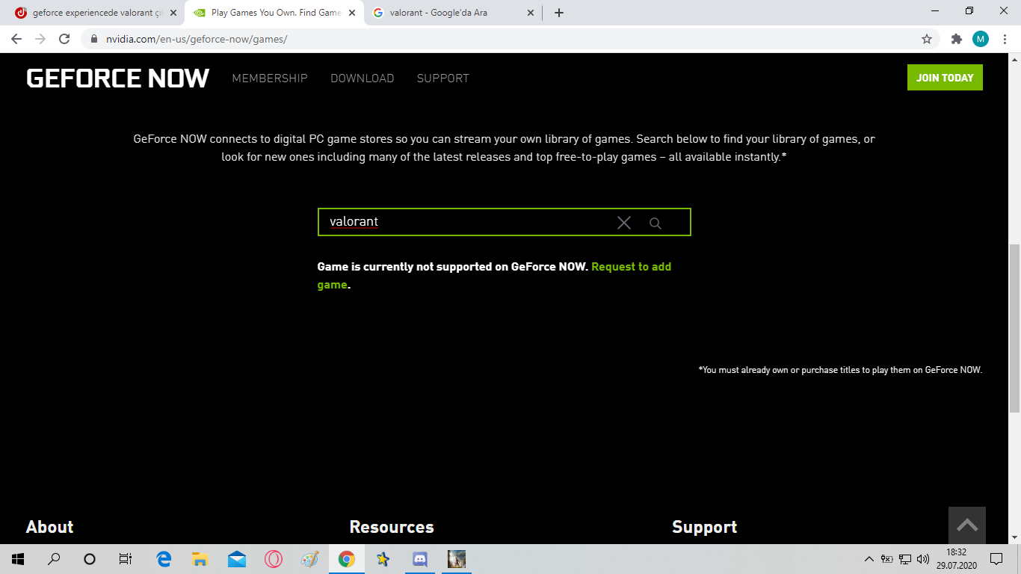Viewport: 1021px width, 574px height.
Task: Open the Windows notification center
Action: coord(996,559)
